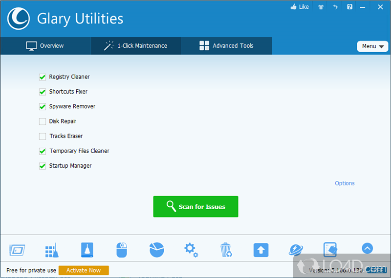Click the gears process manager icon
Viewport: 391px width, 278px height.
point(191,250)
